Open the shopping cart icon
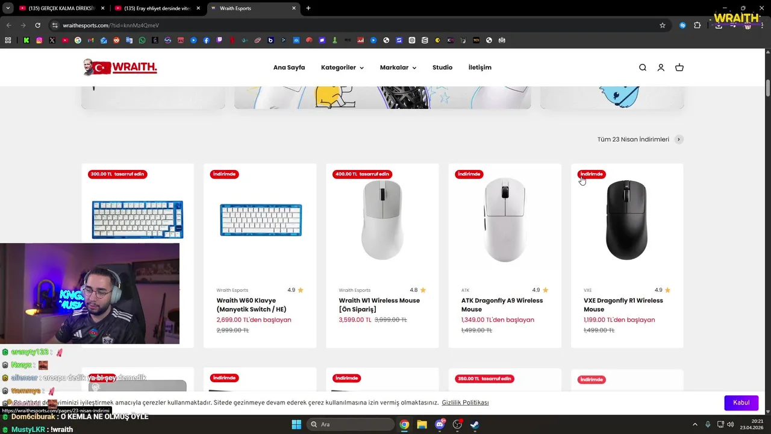Viewport: 771px width, 434px height. click(679, 68)
